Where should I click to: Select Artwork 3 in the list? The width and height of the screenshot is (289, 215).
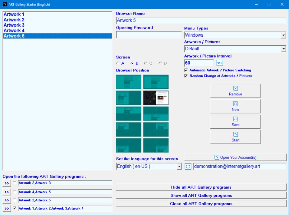tap(57, 25)
